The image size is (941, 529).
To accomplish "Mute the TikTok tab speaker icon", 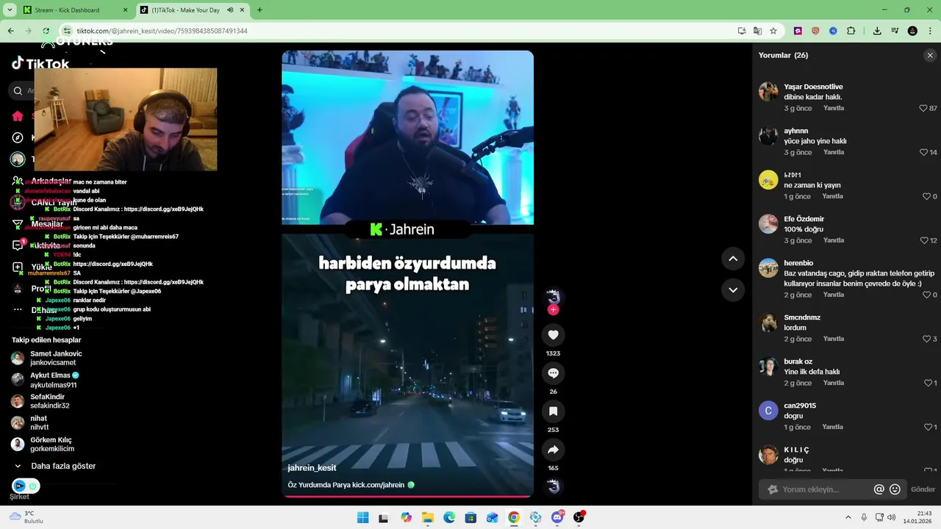I will point(231,10).
